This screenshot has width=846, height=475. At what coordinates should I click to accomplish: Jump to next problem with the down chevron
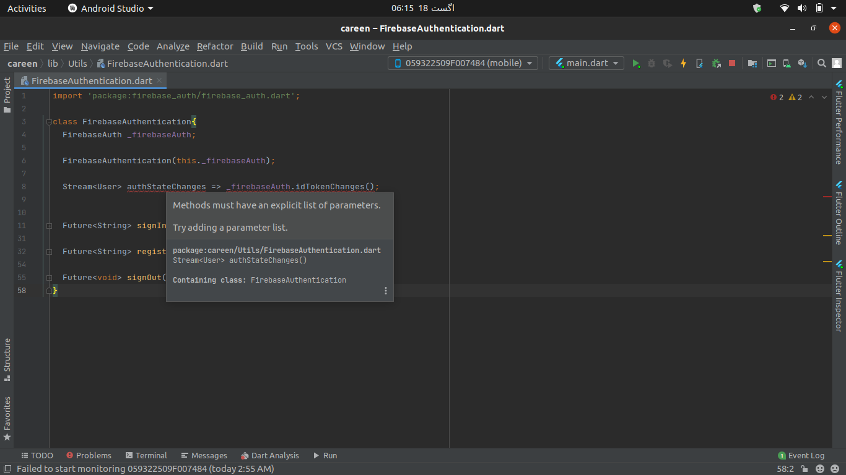(824, 97)
